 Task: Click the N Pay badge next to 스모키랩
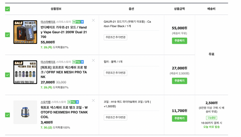[x=73, y=102]
